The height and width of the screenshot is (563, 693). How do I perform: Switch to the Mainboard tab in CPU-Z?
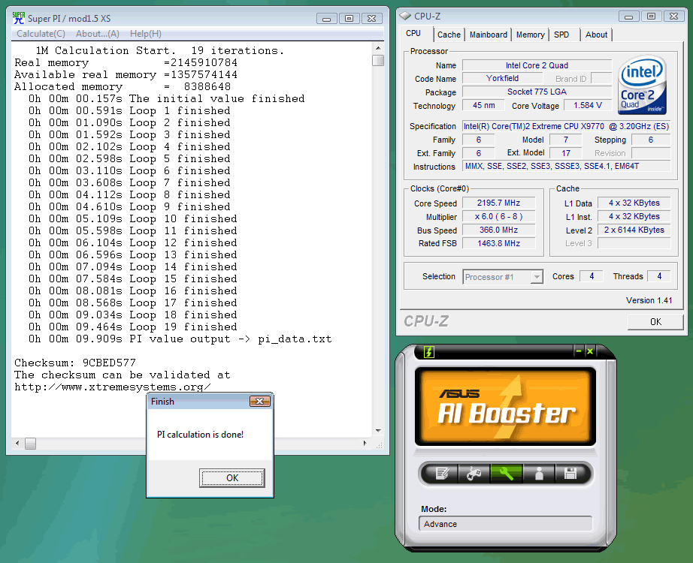pyautogui.click(x=489, y=35)
